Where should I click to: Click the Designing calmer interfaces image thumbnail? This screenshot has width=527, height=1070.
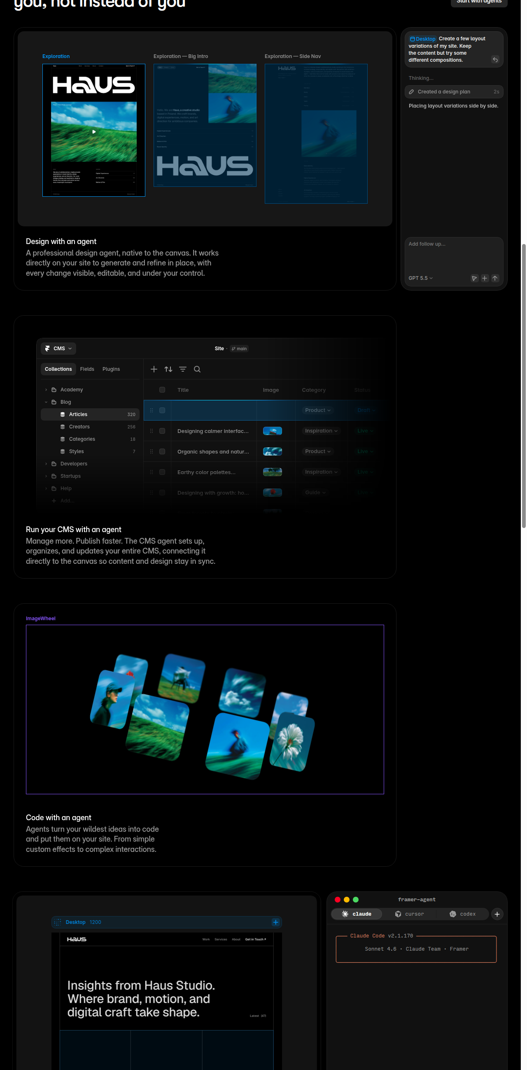pyautogui.click(x=273, y=431)
